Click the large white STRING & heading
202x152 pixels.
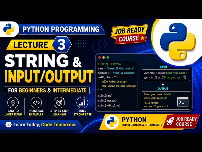coord(43,60)
